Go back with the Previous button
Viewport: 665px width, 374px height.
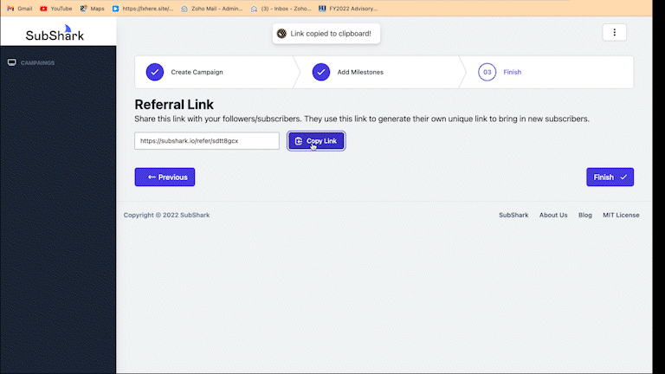coord(165,177)
